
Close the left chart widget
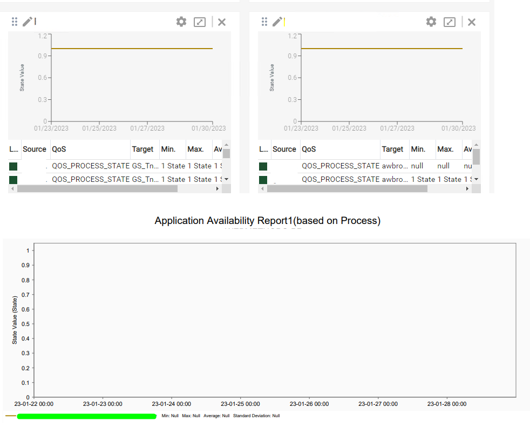point(222,22)
